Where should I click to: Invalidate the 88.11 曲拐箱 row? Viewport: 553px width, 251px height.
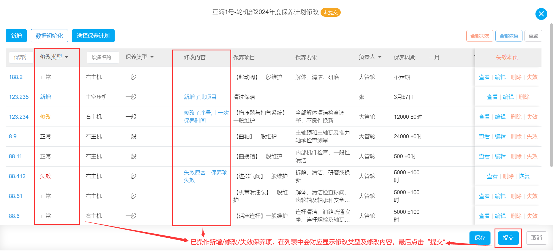(x=532, y=156)
